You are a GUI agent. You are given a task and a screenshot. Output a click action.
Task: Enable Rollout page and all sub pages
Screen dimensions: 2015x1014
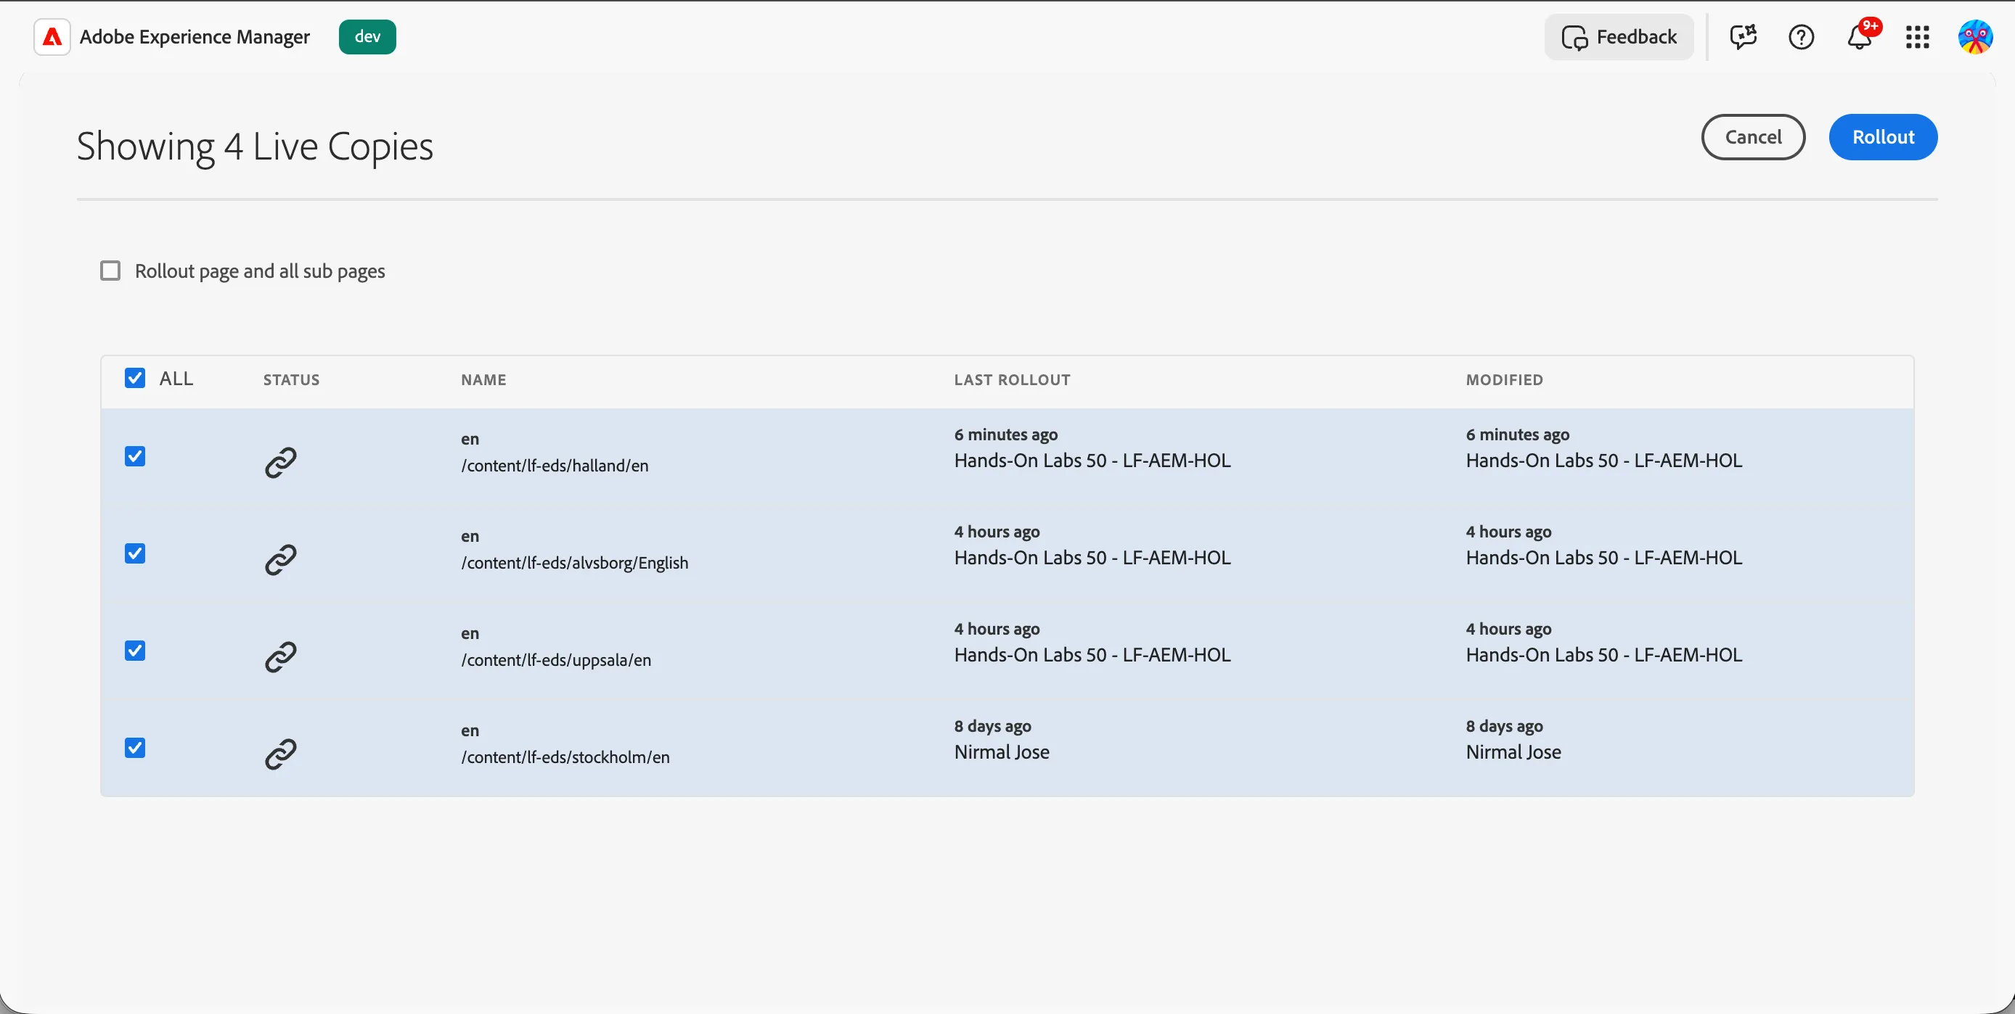pos(110,271)
